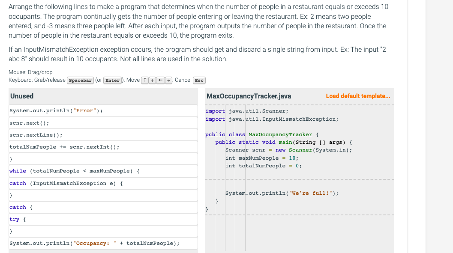Viewport: 453px width, 253px height.
Task: Click the Enter key hint
Action: (112, 80)
